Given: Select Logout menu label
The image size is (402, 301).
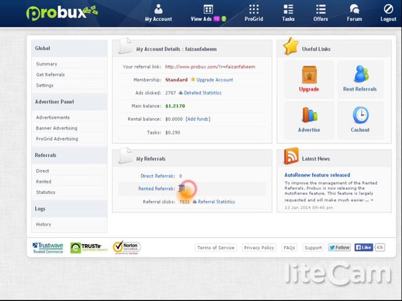Looking at the screenshot, I should click(389, 19).
